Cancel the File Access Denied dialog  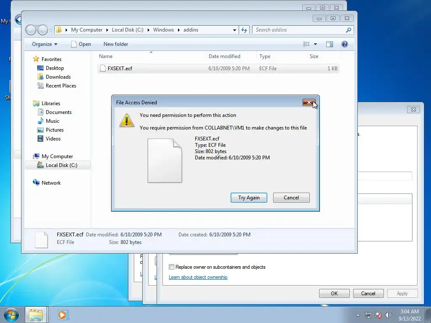[291, 198]
